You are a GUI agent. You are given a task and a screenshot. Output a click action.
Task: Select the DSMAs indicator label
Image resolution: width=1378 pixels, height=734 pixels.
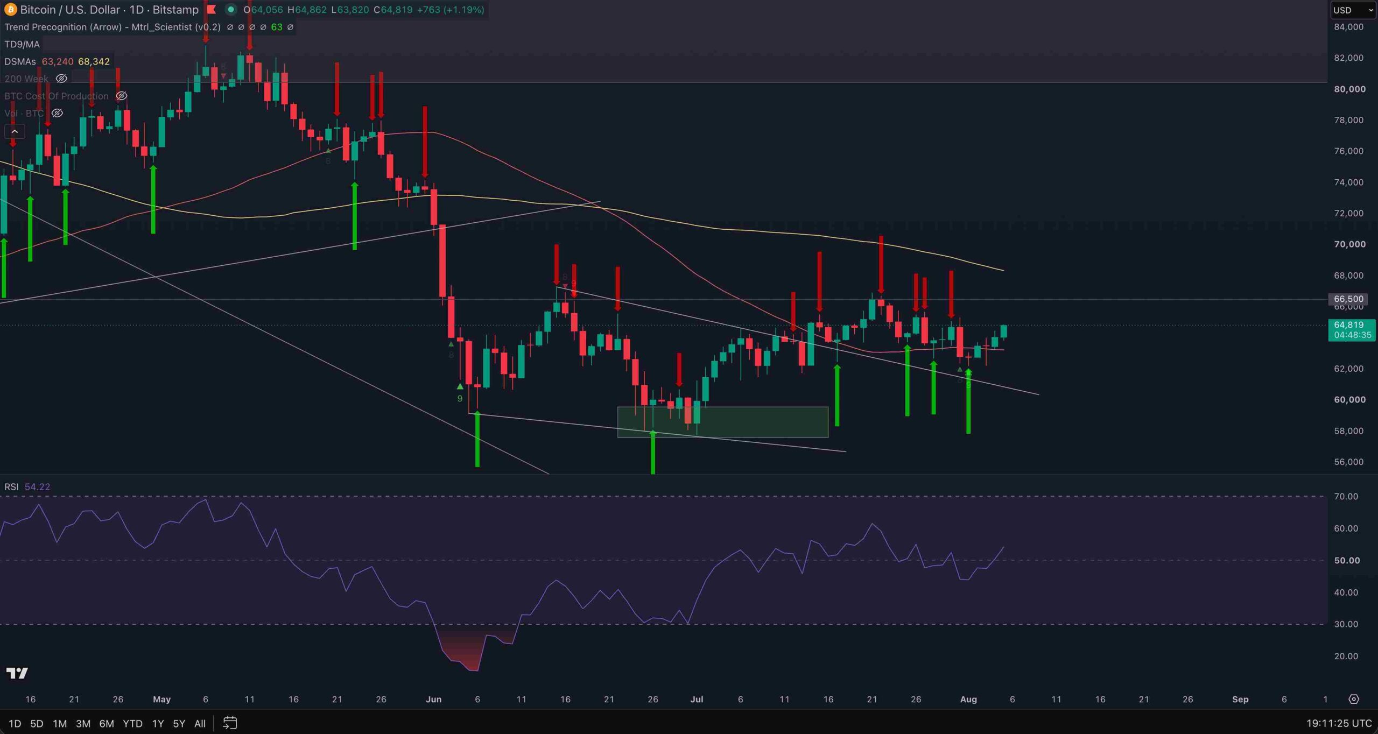click(x=20, y=61)
